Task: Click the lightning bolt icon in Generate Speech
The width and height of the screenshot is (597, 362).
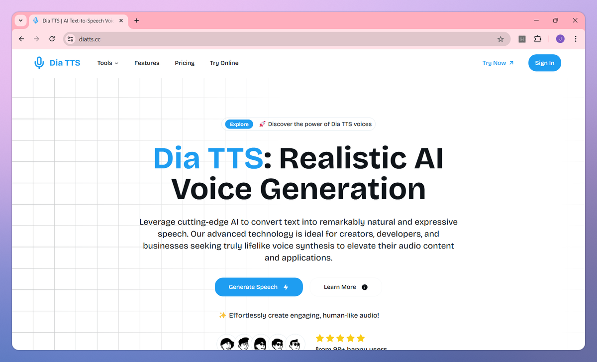Action: 286,287
